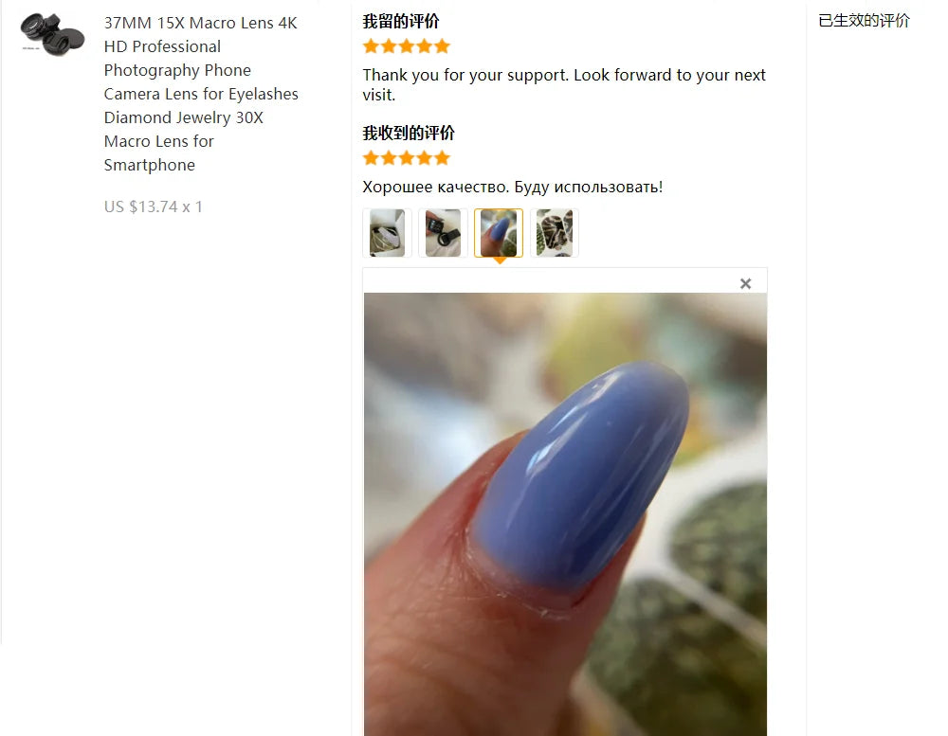Click the Thank you for your support reply
This screenshot has height=736, width=948.
pos(564,84)
